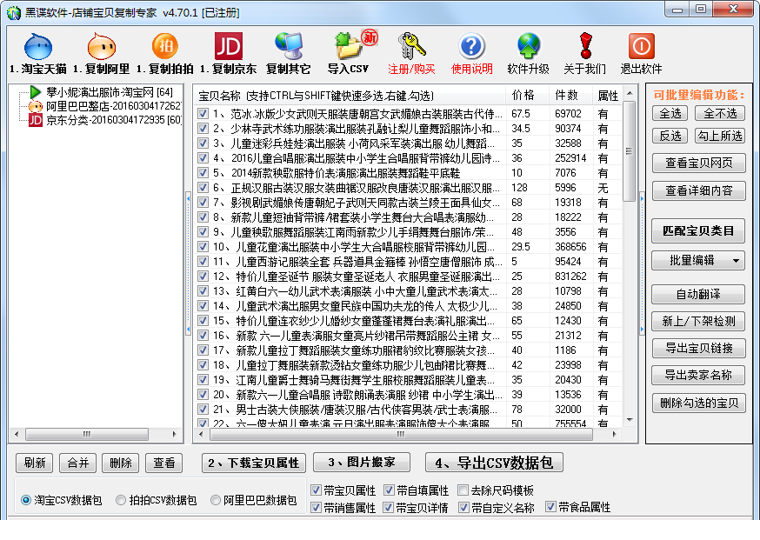Open 查看详细内容
Screen dimensions: 760x540
tap(698, 190)
